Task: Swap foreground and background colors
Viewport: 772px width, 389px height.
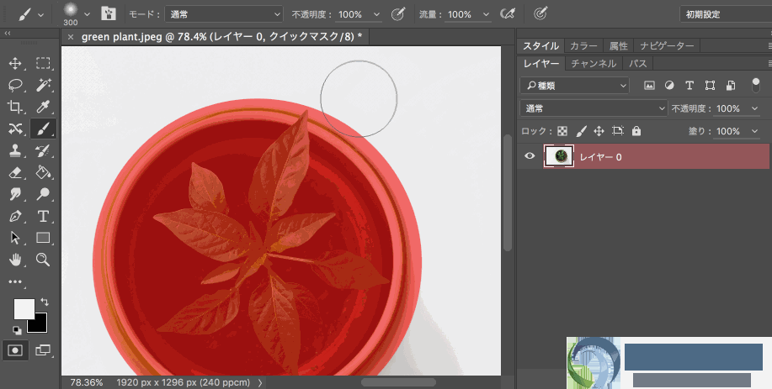Action: click(45, 302)
